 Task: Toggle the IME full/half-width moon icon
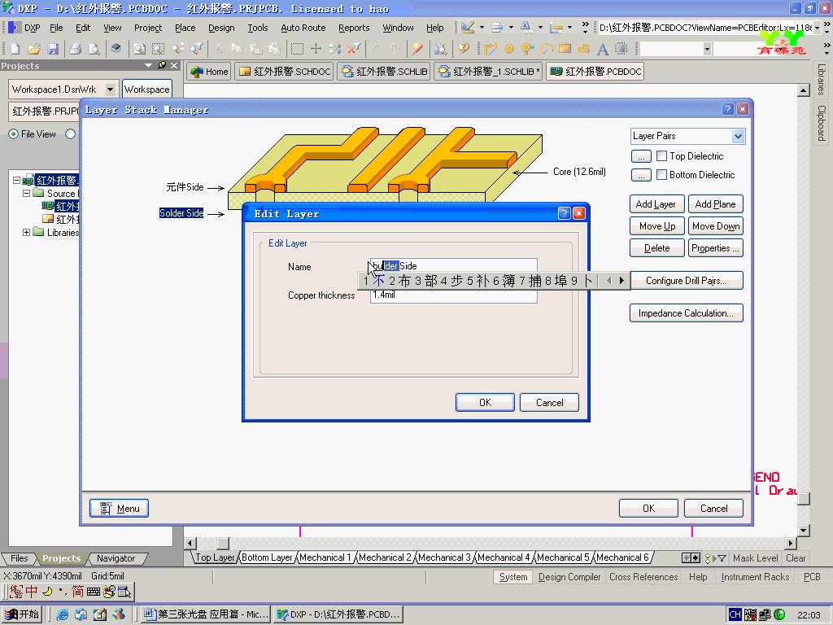(x=47, y=592)
